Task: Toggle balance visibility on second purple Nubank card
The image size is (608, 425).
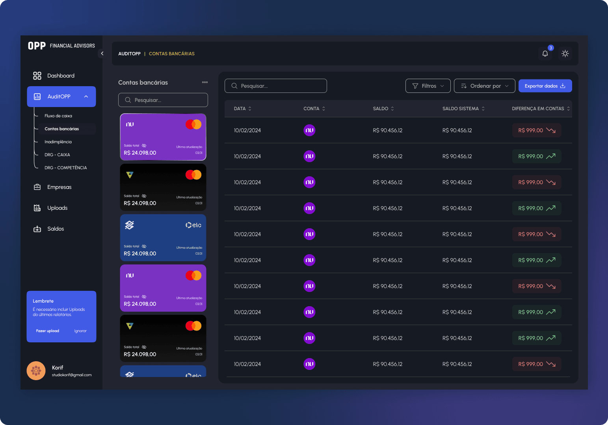Action: 144,297
